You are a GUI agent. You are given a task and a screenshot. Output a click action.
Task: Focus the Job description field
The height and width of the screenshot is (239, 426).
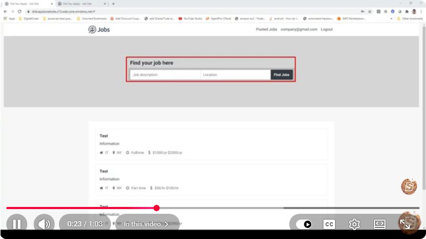[165, 75]
